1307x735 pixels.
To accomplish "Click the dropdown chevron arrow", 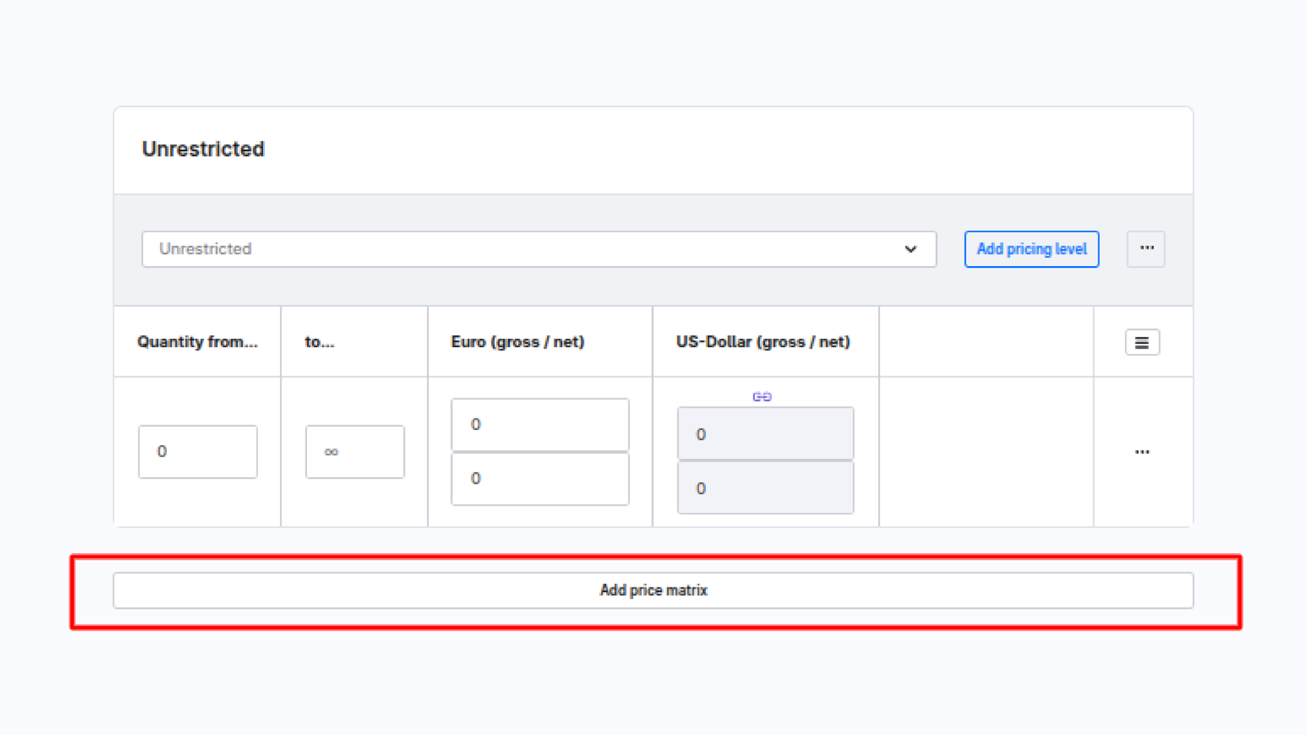I will click(911, 249).
